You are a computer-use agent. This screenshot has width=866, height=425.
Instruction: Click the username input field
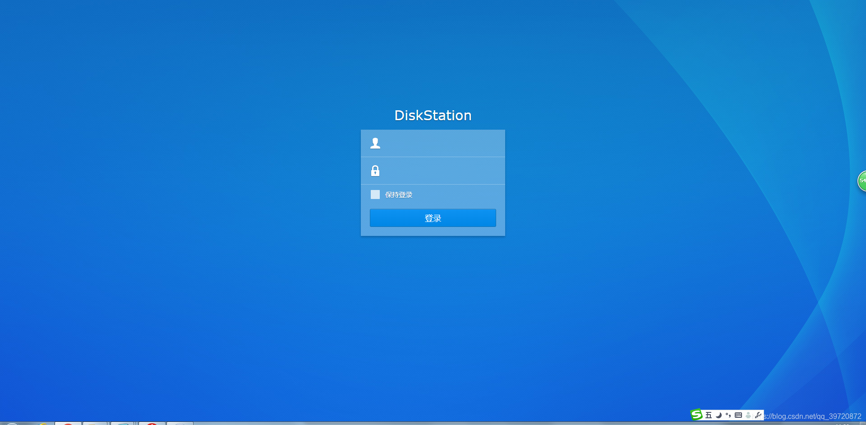pyautogui.click(x=433, y=143)
